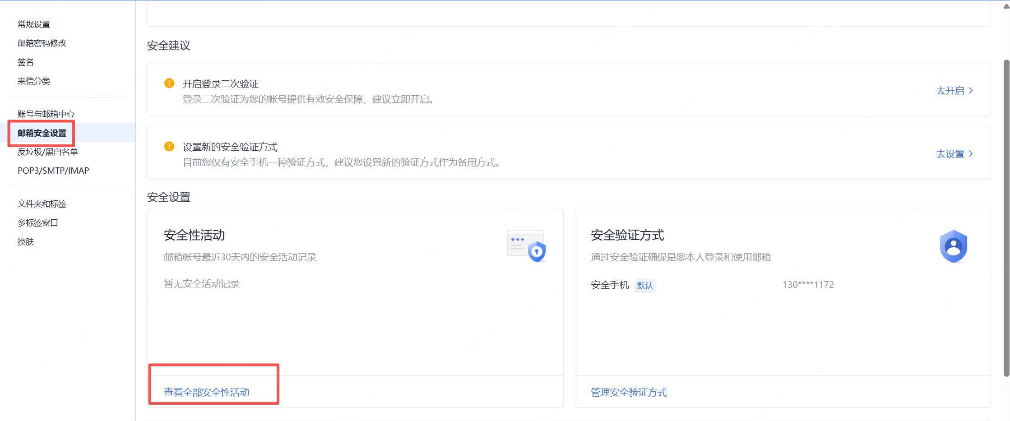Open 管理安全验证方式 link
The width and height of the screenshot is (1010, 421).
pyautogui.click(x=629, y=393)
